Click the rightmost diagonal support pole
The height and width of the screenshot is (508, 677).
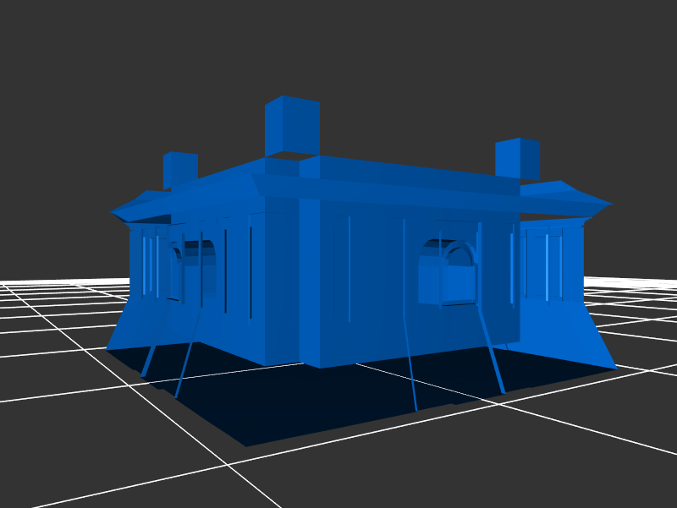[492, 351]
